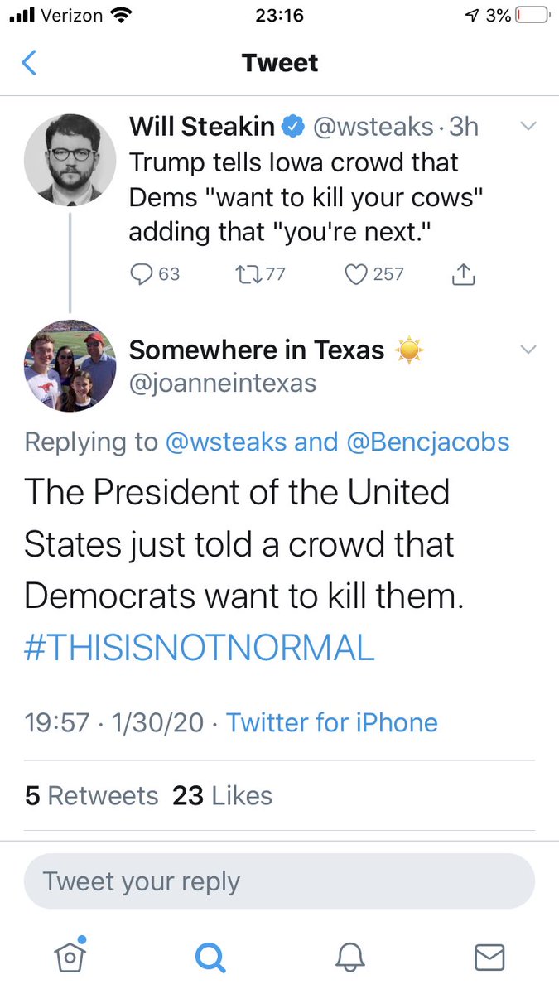Screen dimensions: 559x994
Task: Tap the back arrow to leave the tweet
Action: tap(29, 63)
